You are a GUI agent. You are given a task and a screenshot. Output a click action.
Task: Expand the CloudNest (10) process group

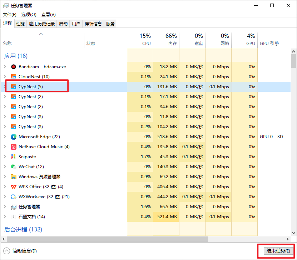click(5, 77)
